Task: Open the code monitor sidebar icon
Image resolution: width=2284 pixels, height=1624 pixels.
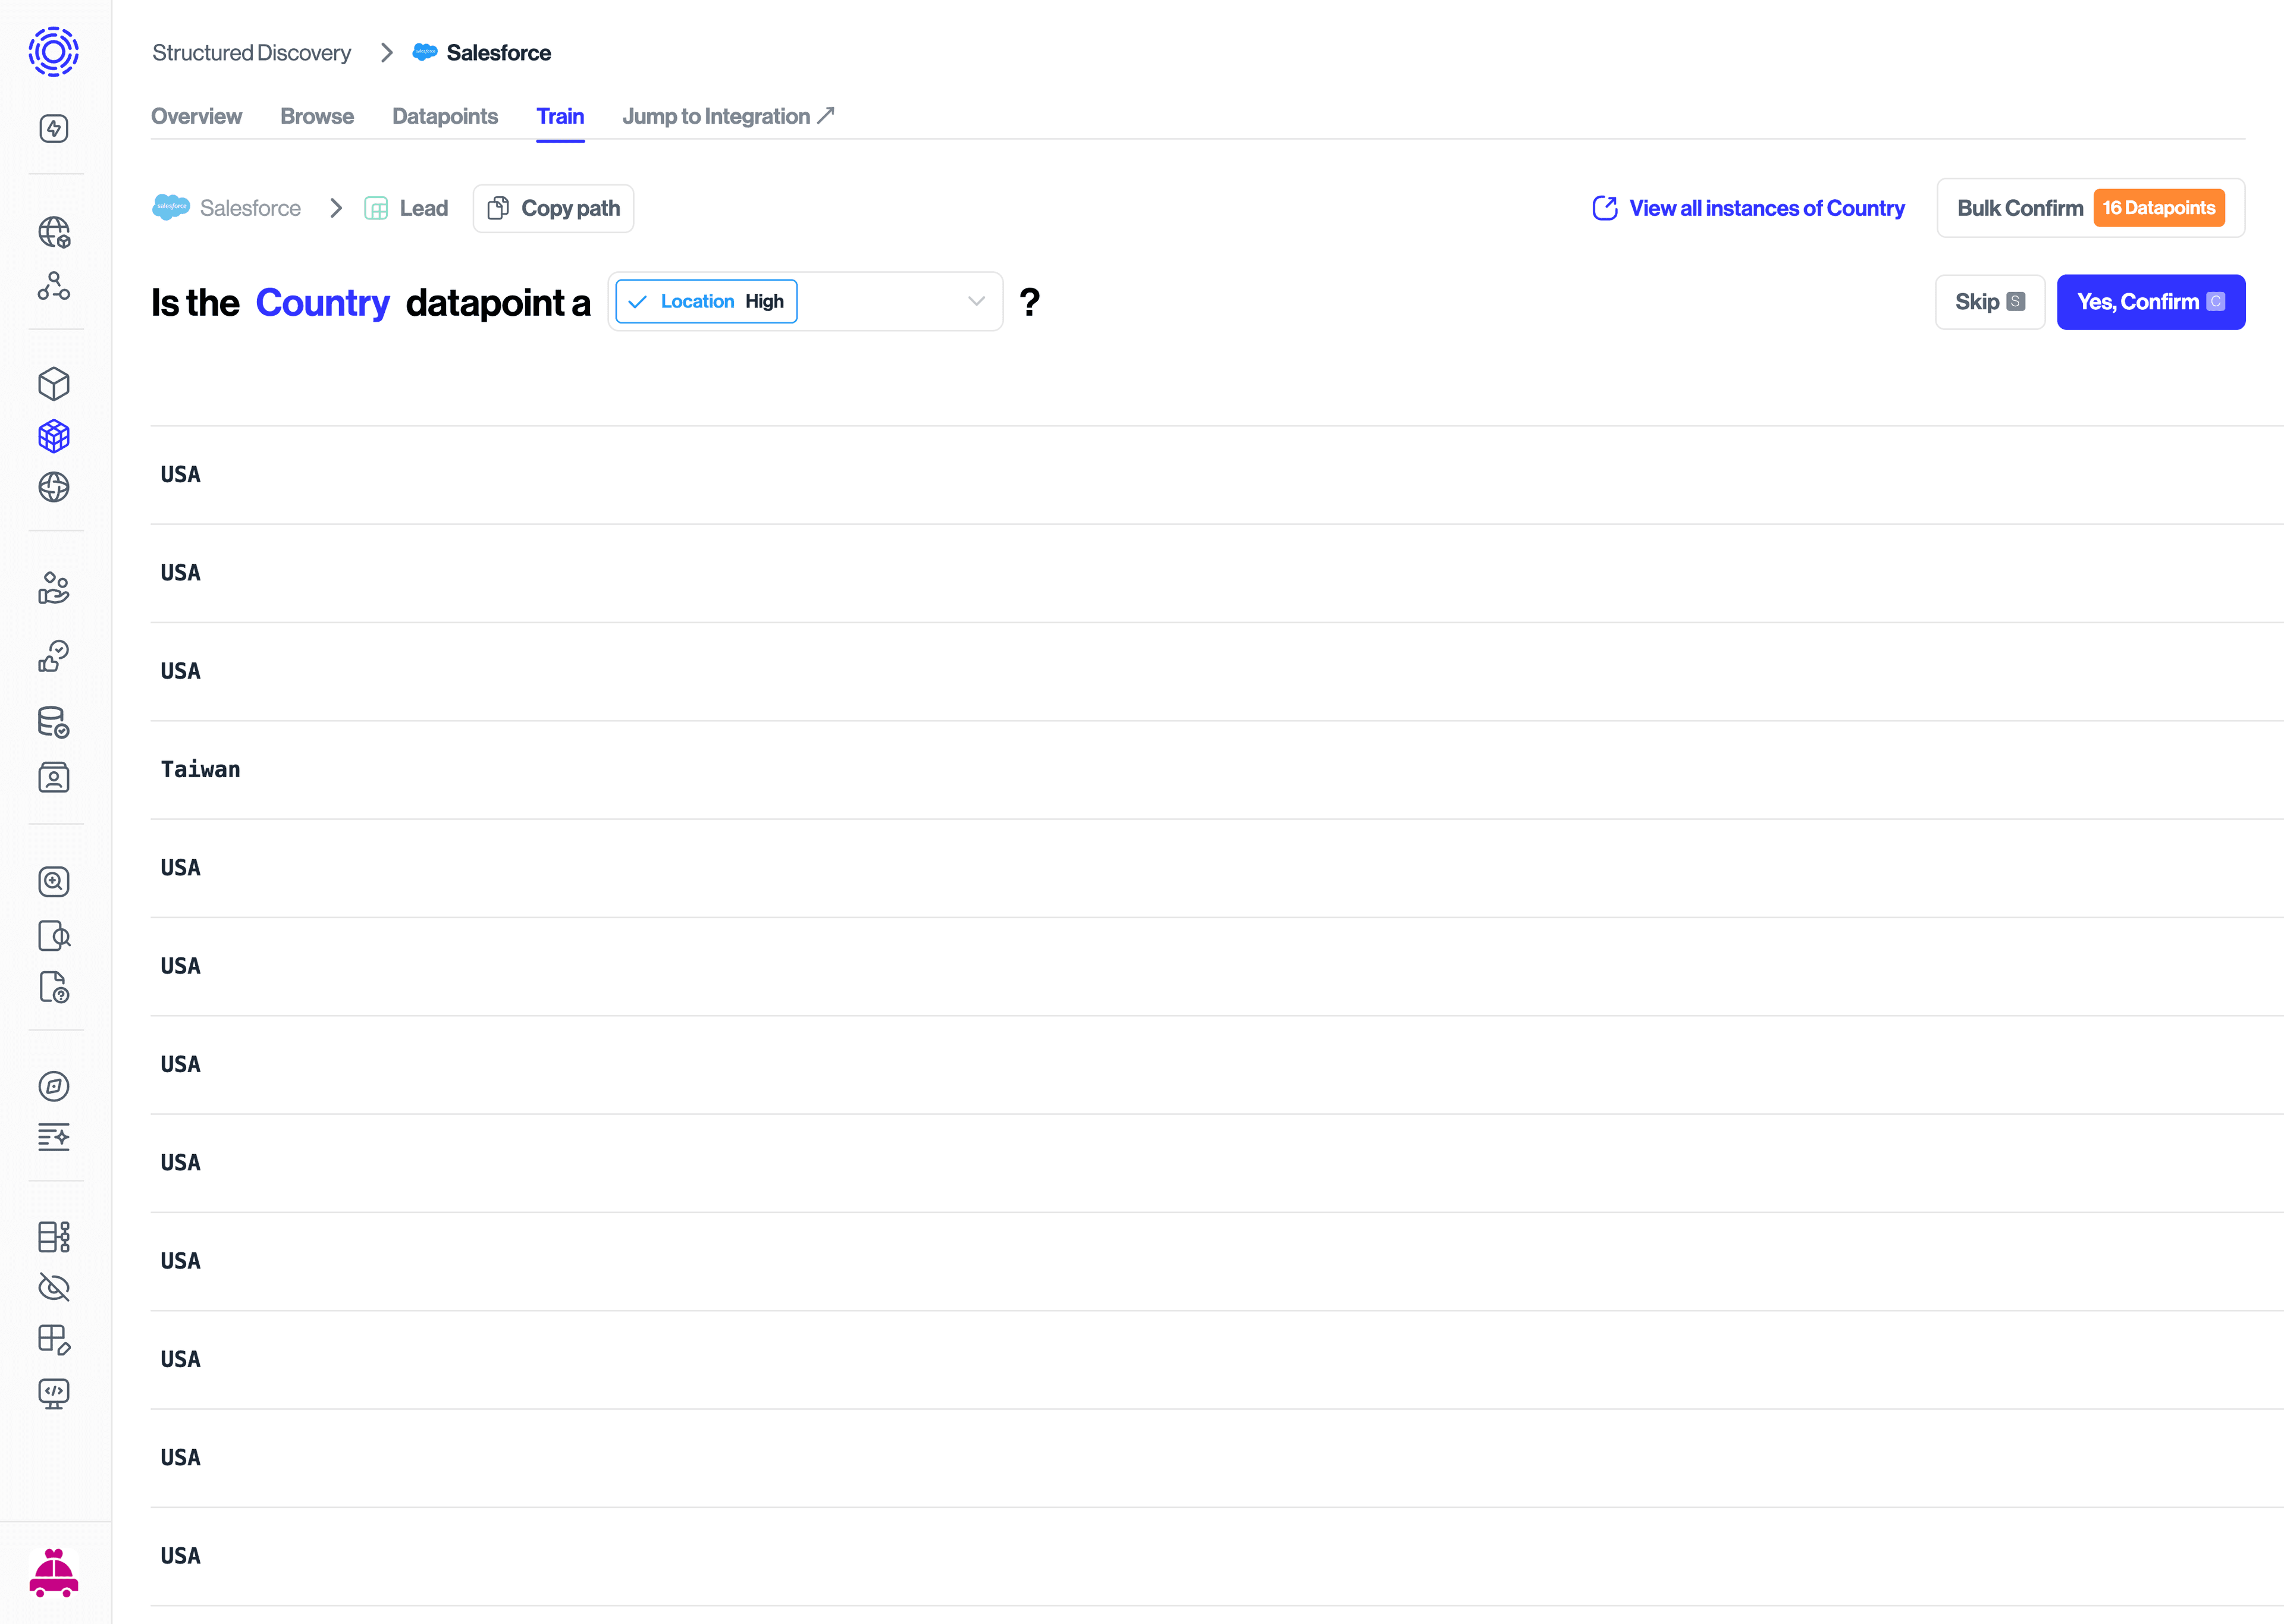Action: point(54,1392)
